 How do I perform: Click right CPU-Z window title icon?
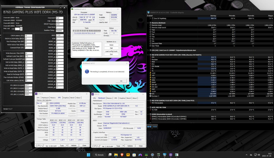click(x=92, y=94)
